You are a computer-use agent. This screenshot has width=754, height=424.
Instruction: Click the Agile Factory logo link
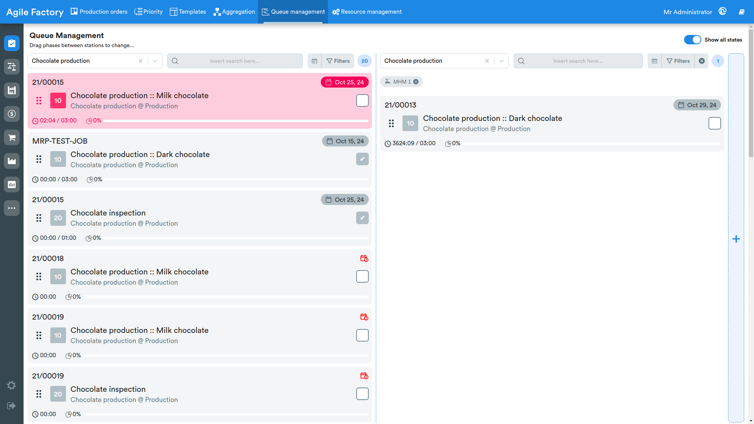click(x=35, y=12)
